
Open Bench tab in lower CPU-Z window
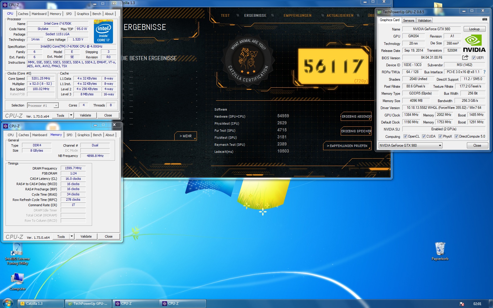coord(97,135)
